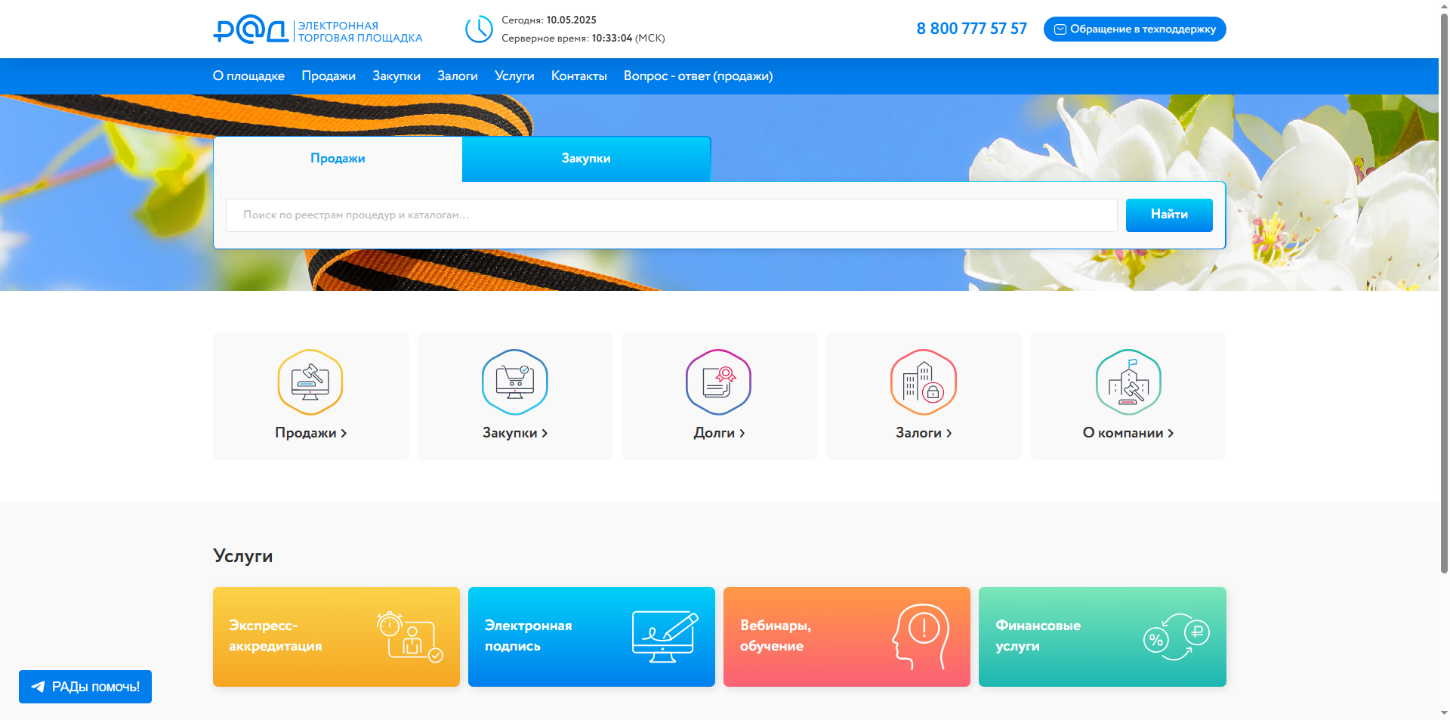Open the О компании card link text

(1123, 433)
